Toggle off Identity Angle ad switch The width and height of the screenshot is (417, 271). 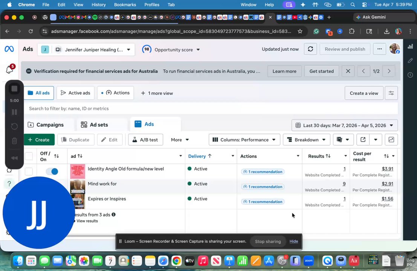(52, 171)
